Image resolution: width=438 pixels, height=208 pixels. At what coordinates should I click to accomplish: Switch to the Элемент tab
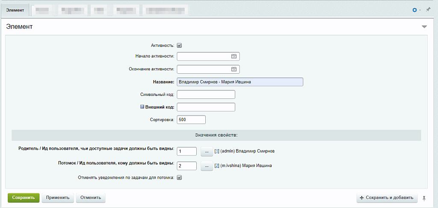[15, 9]
